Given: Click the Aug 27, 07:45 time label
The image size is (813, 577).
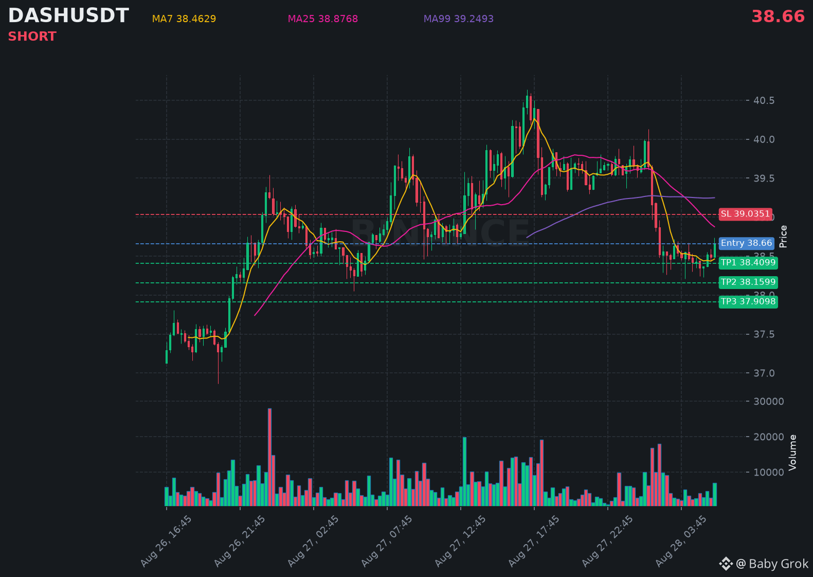Looking at the screenshot, I should 387,542.
